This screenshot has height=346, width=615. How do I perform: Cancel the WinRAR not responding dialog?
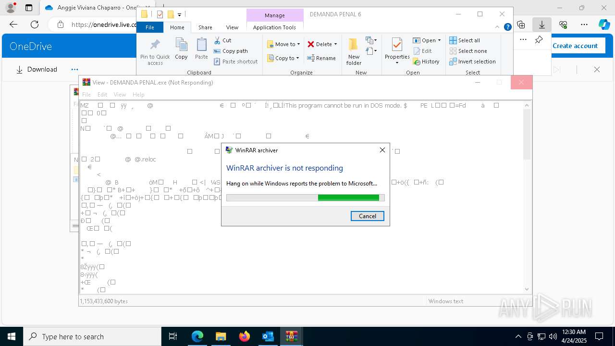point(367,216)
